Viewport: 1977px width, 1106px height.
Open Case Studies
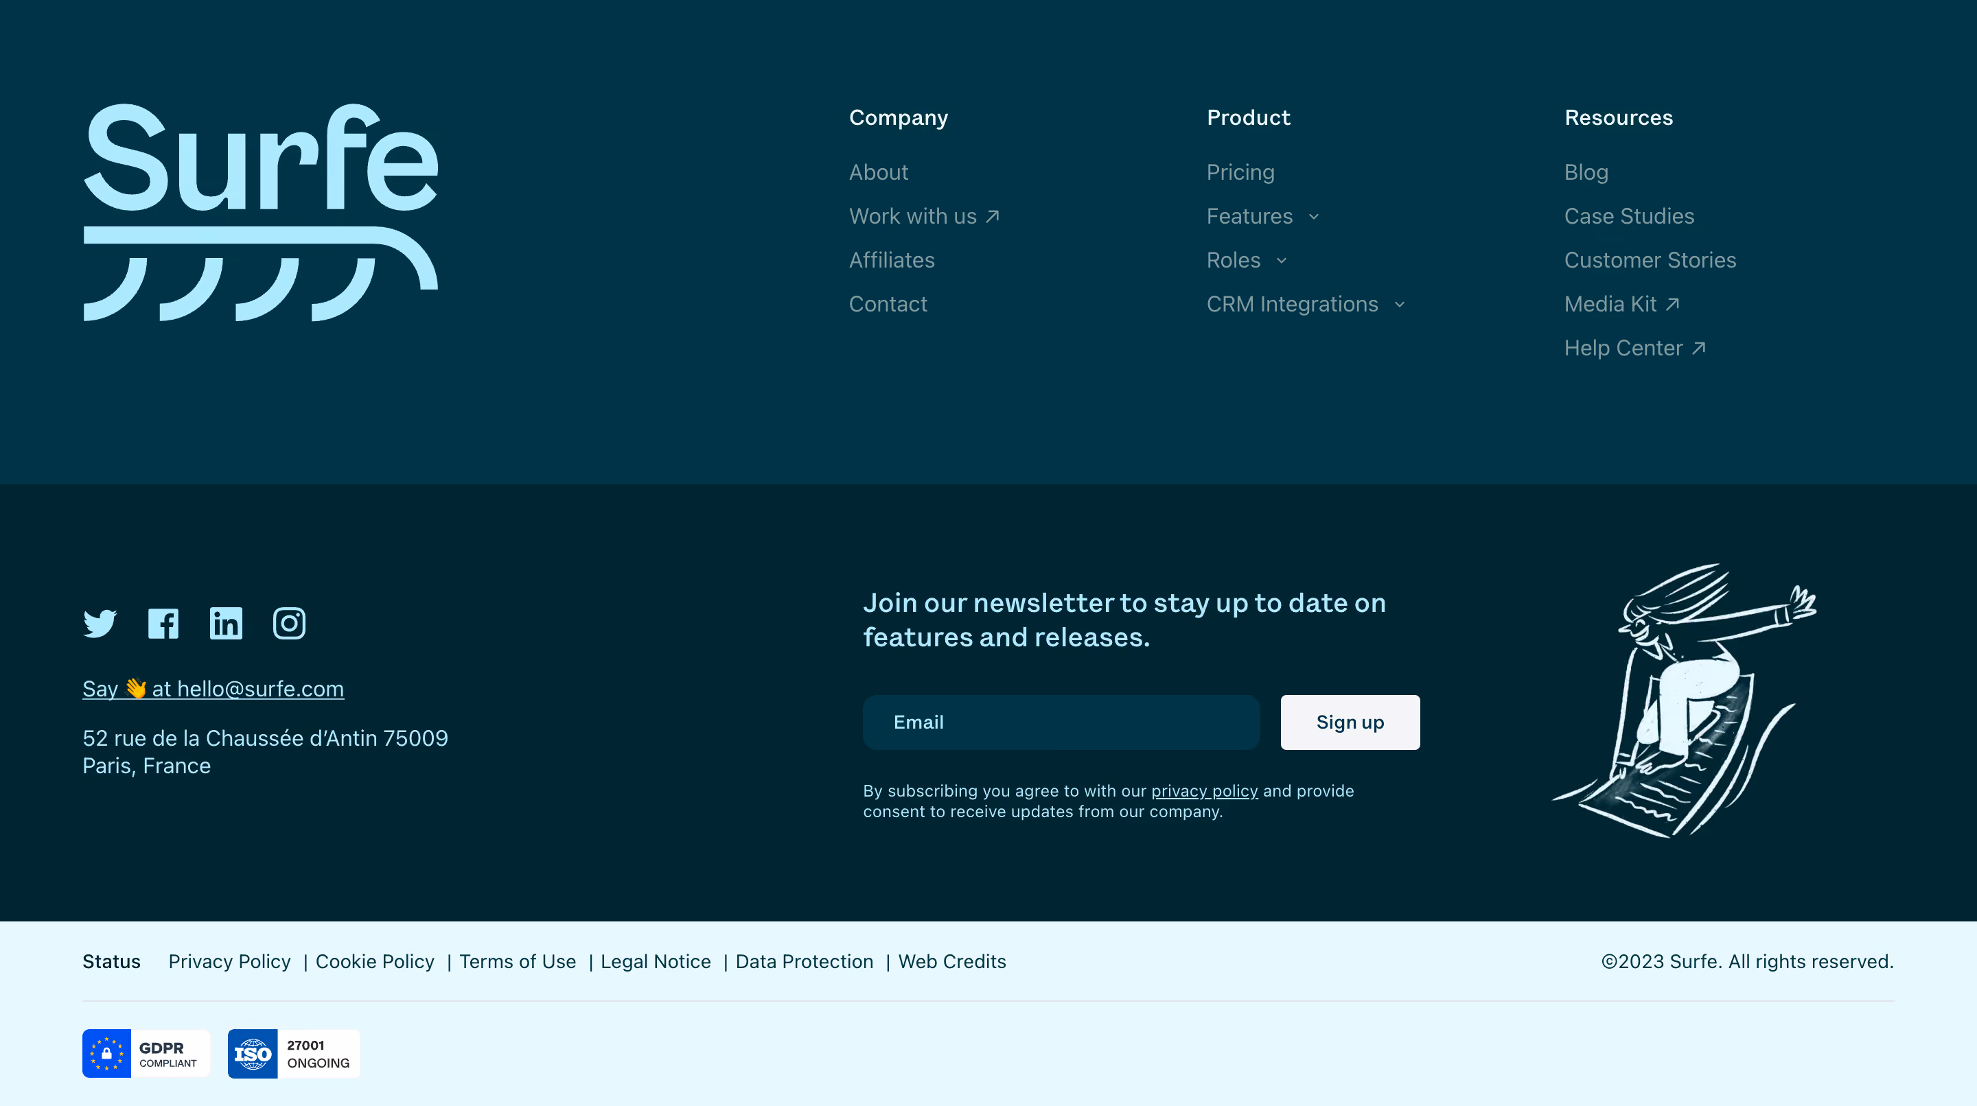pos(1630,216)
